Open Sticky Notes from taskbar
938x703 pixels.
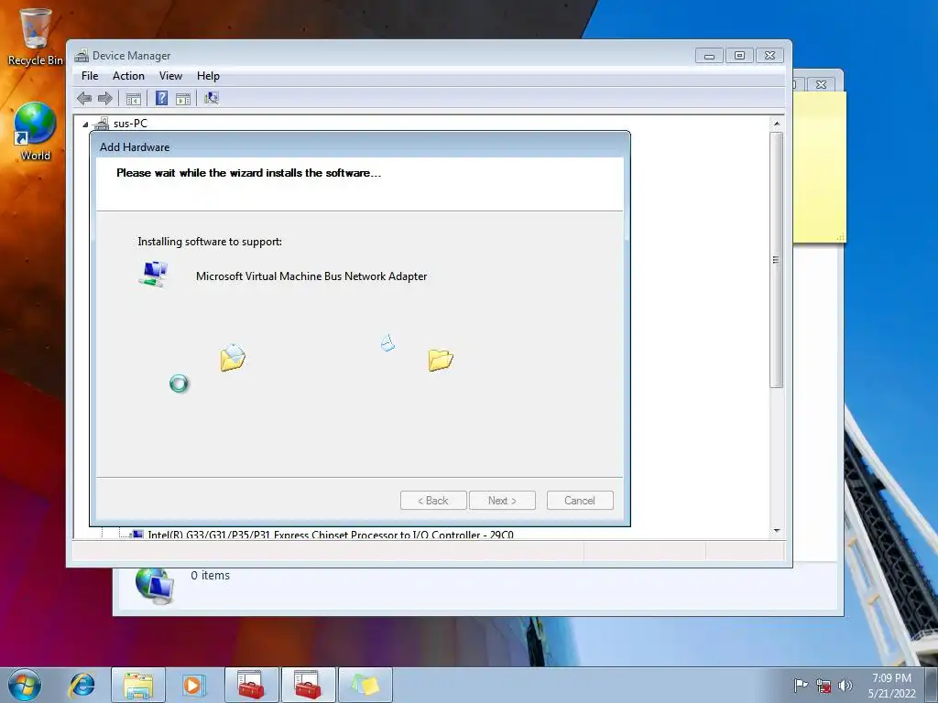[365, 685]
